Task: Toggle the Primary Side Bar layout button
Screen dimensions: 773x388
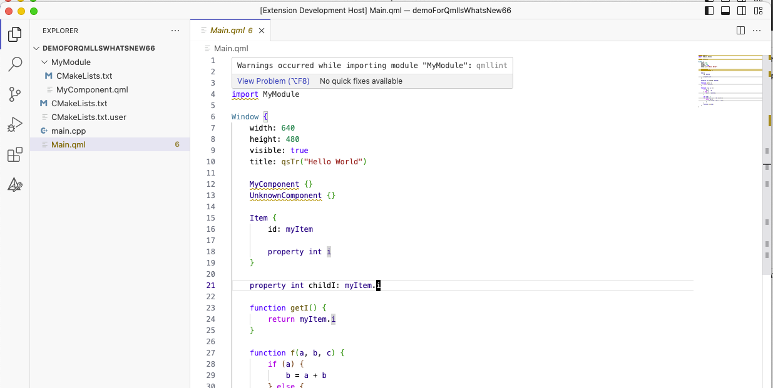Action: 709,11
